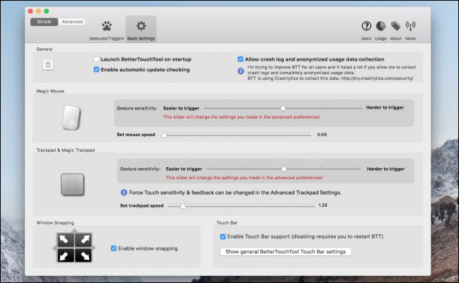
Task: Open the Docs help icon
Action: (x=366, y=26)
